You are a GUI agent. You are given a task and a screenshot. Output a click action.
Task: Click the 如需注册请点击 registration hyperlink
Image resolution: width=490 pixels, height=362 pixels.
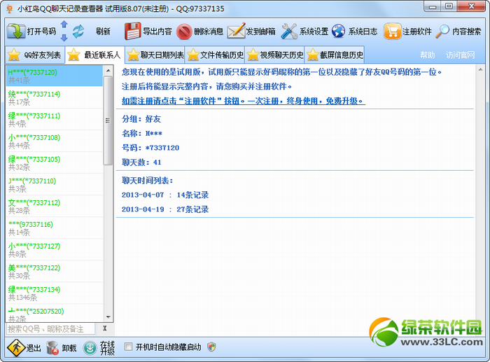pyautogui.click(x=244, y=101)
